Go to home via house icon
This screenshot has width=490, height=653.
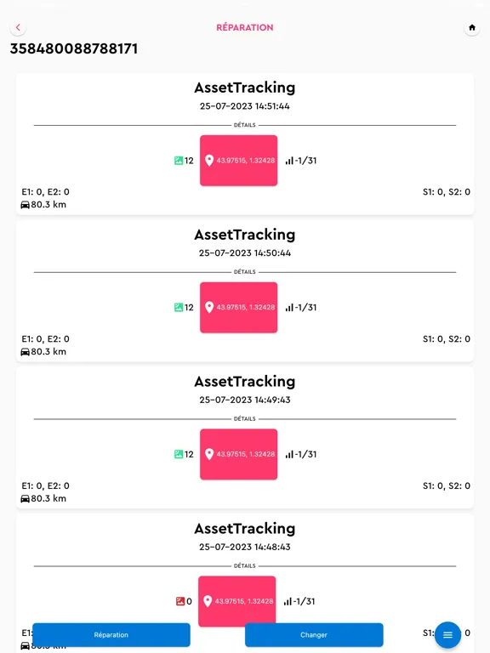[471, 27]
